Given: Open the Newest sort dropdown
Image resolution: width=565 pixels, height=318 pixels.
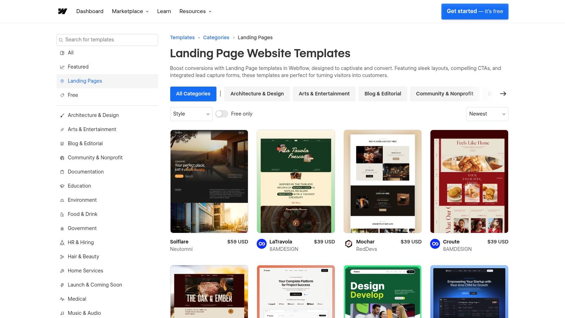Looking at the screenshot, I should 487,114.
